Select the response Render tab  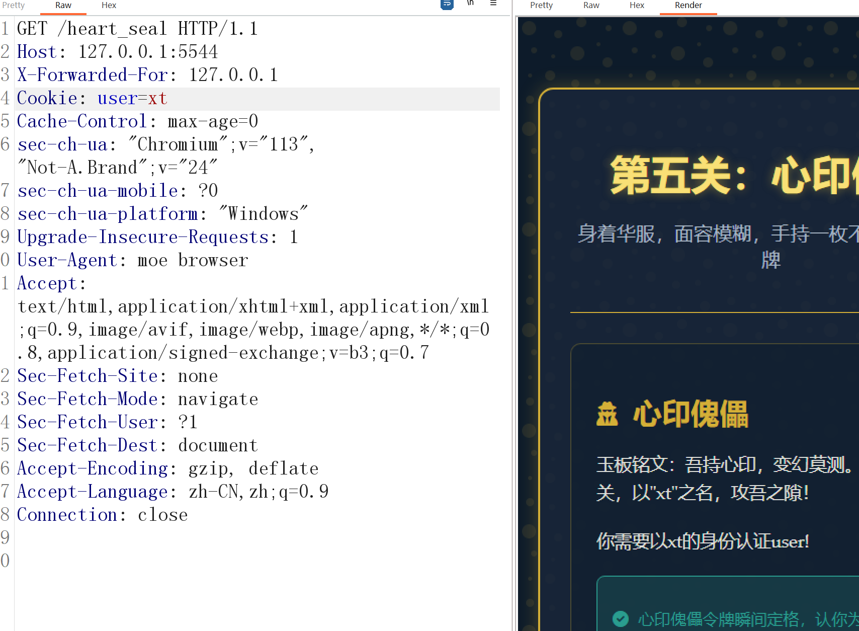(x=688, y=6)
